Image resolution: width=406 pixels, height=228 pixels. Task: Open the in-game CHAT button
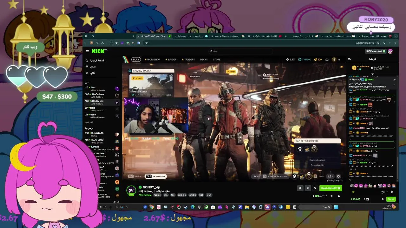(x=320, y=176)
